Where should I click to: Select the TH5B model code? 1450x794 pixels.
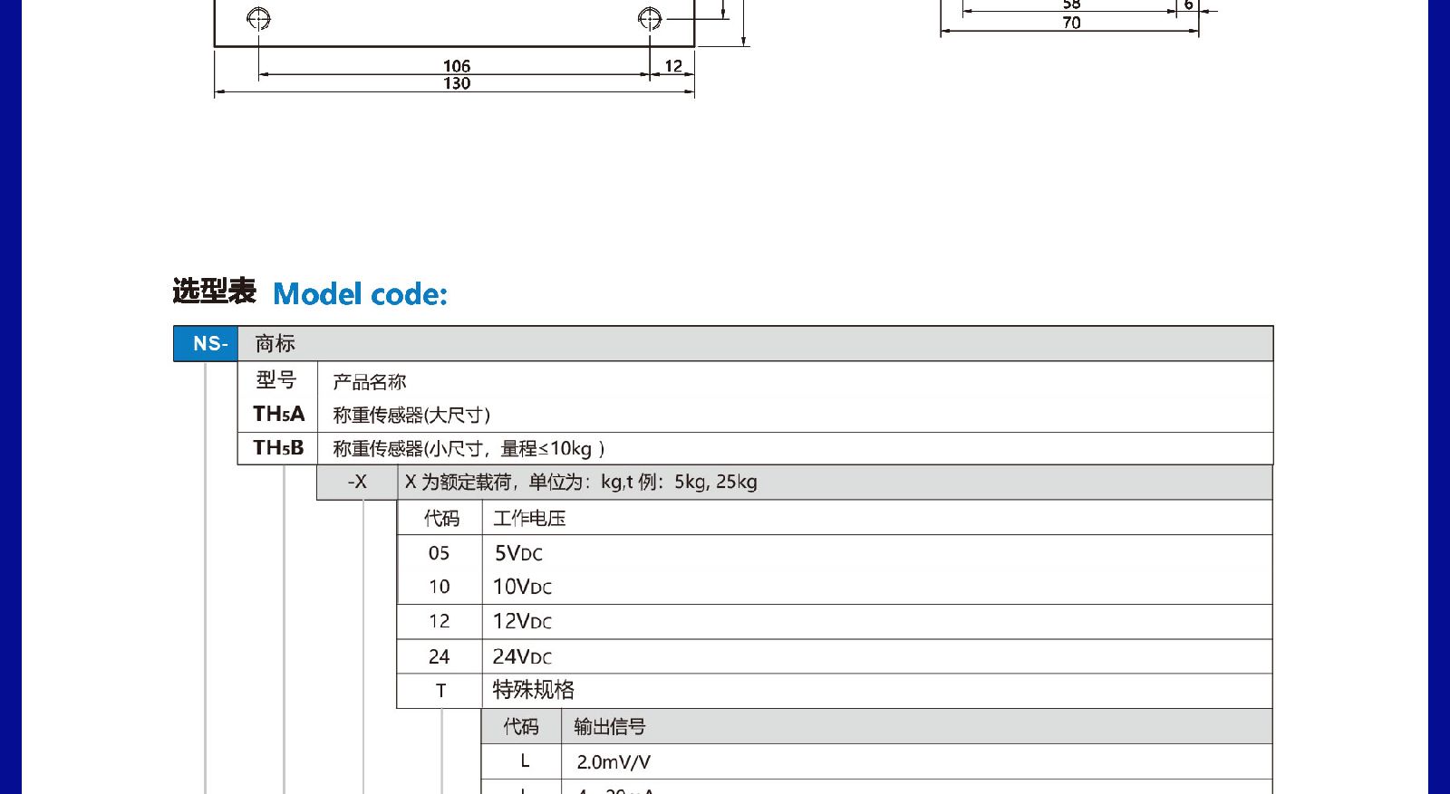(x=278, y=448)
